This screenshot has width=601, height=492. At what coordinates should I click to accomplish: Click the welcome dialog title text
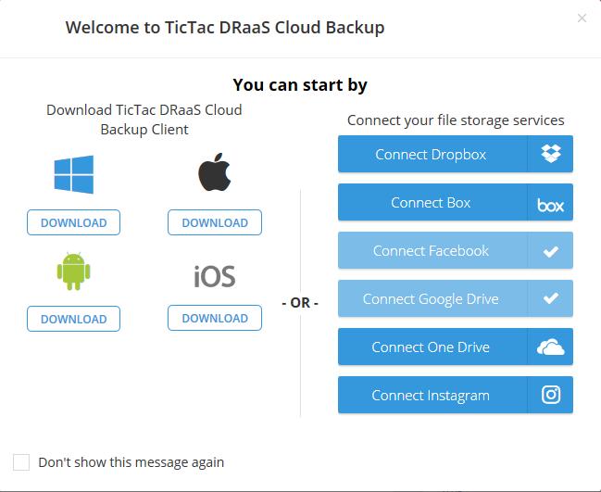(225, 28)
